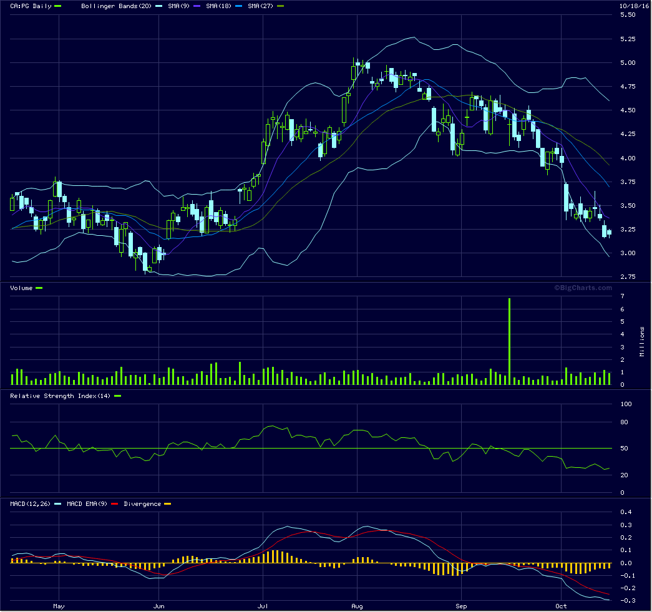Image resolution: width=652 pixels, height=612 pixels.
Task: Click the 0.4 MACD axis label
Action: click(x=626, y=512)
